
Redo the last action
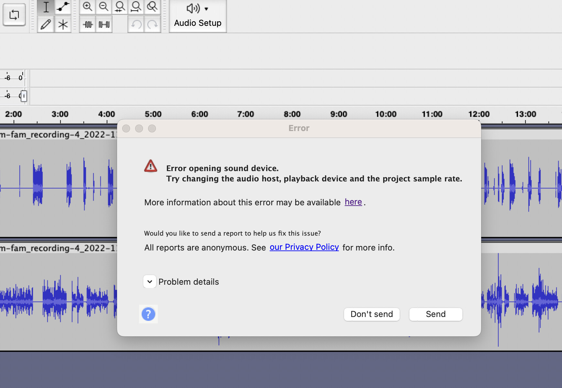click(x=152, y=24)
